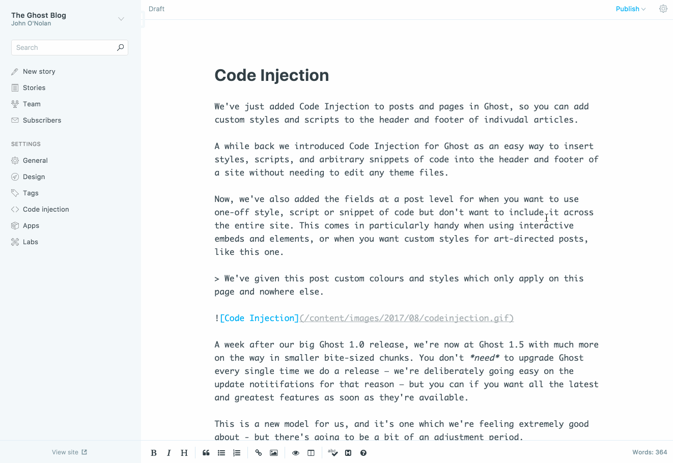Screen dimensions: 673x463
Task: Insert a hyperlink using the chain icon
Action: [258, 452]
